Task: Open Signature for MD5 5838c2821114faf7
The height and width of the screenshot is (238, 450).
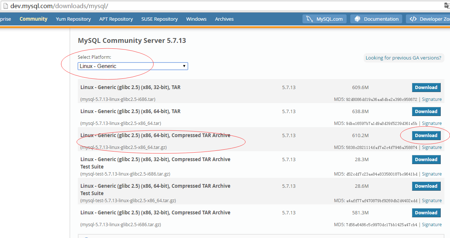Action: pyautogui.click(x=432, y=147)
